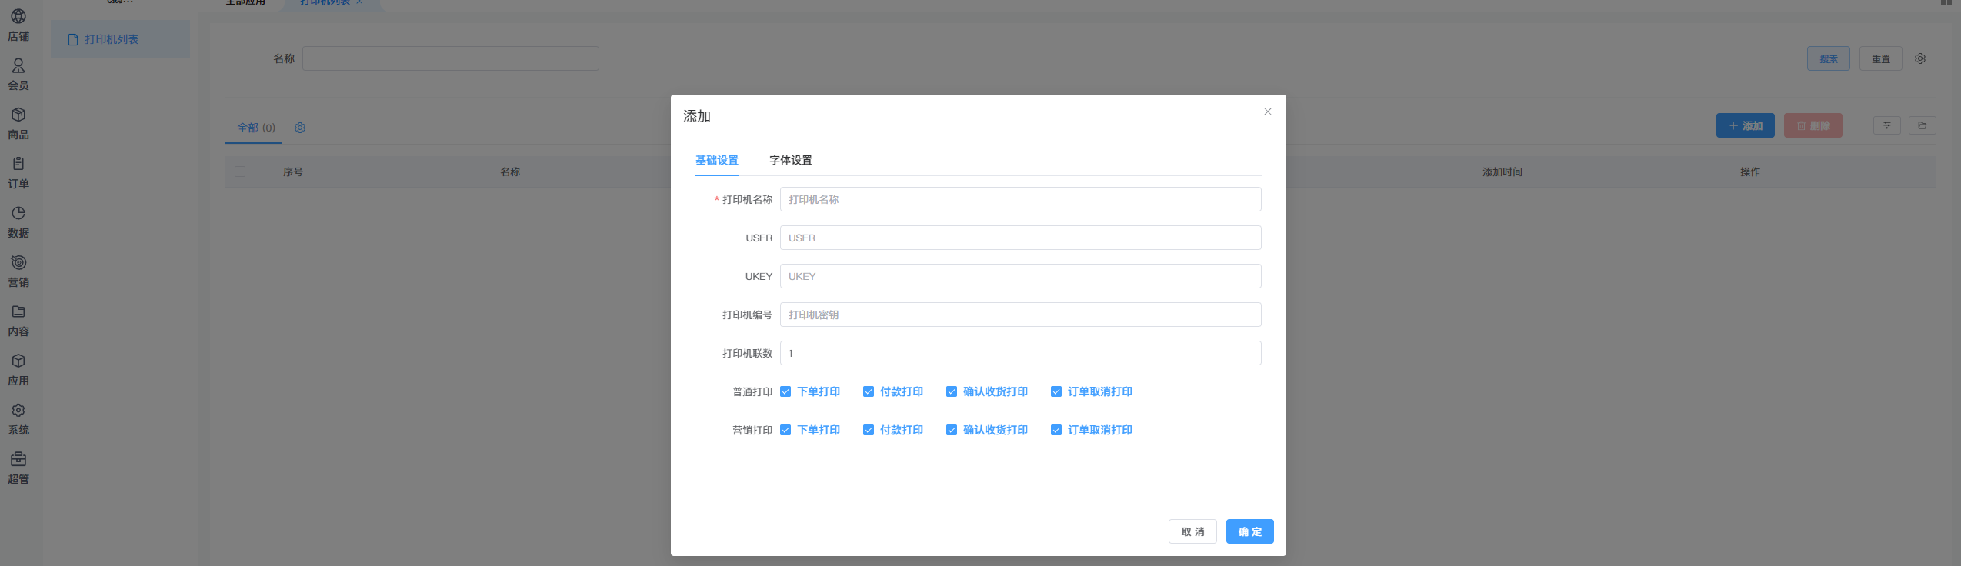This screenshot has height=566, width=1961.
Task: Open the 商品 (products) sidebar section
Action: click(18, 124)
